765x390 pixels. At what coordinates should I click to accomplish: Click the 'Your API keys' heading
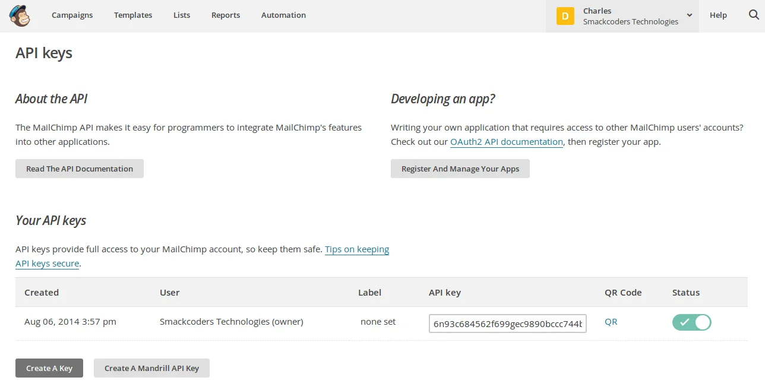coord(51,221)
